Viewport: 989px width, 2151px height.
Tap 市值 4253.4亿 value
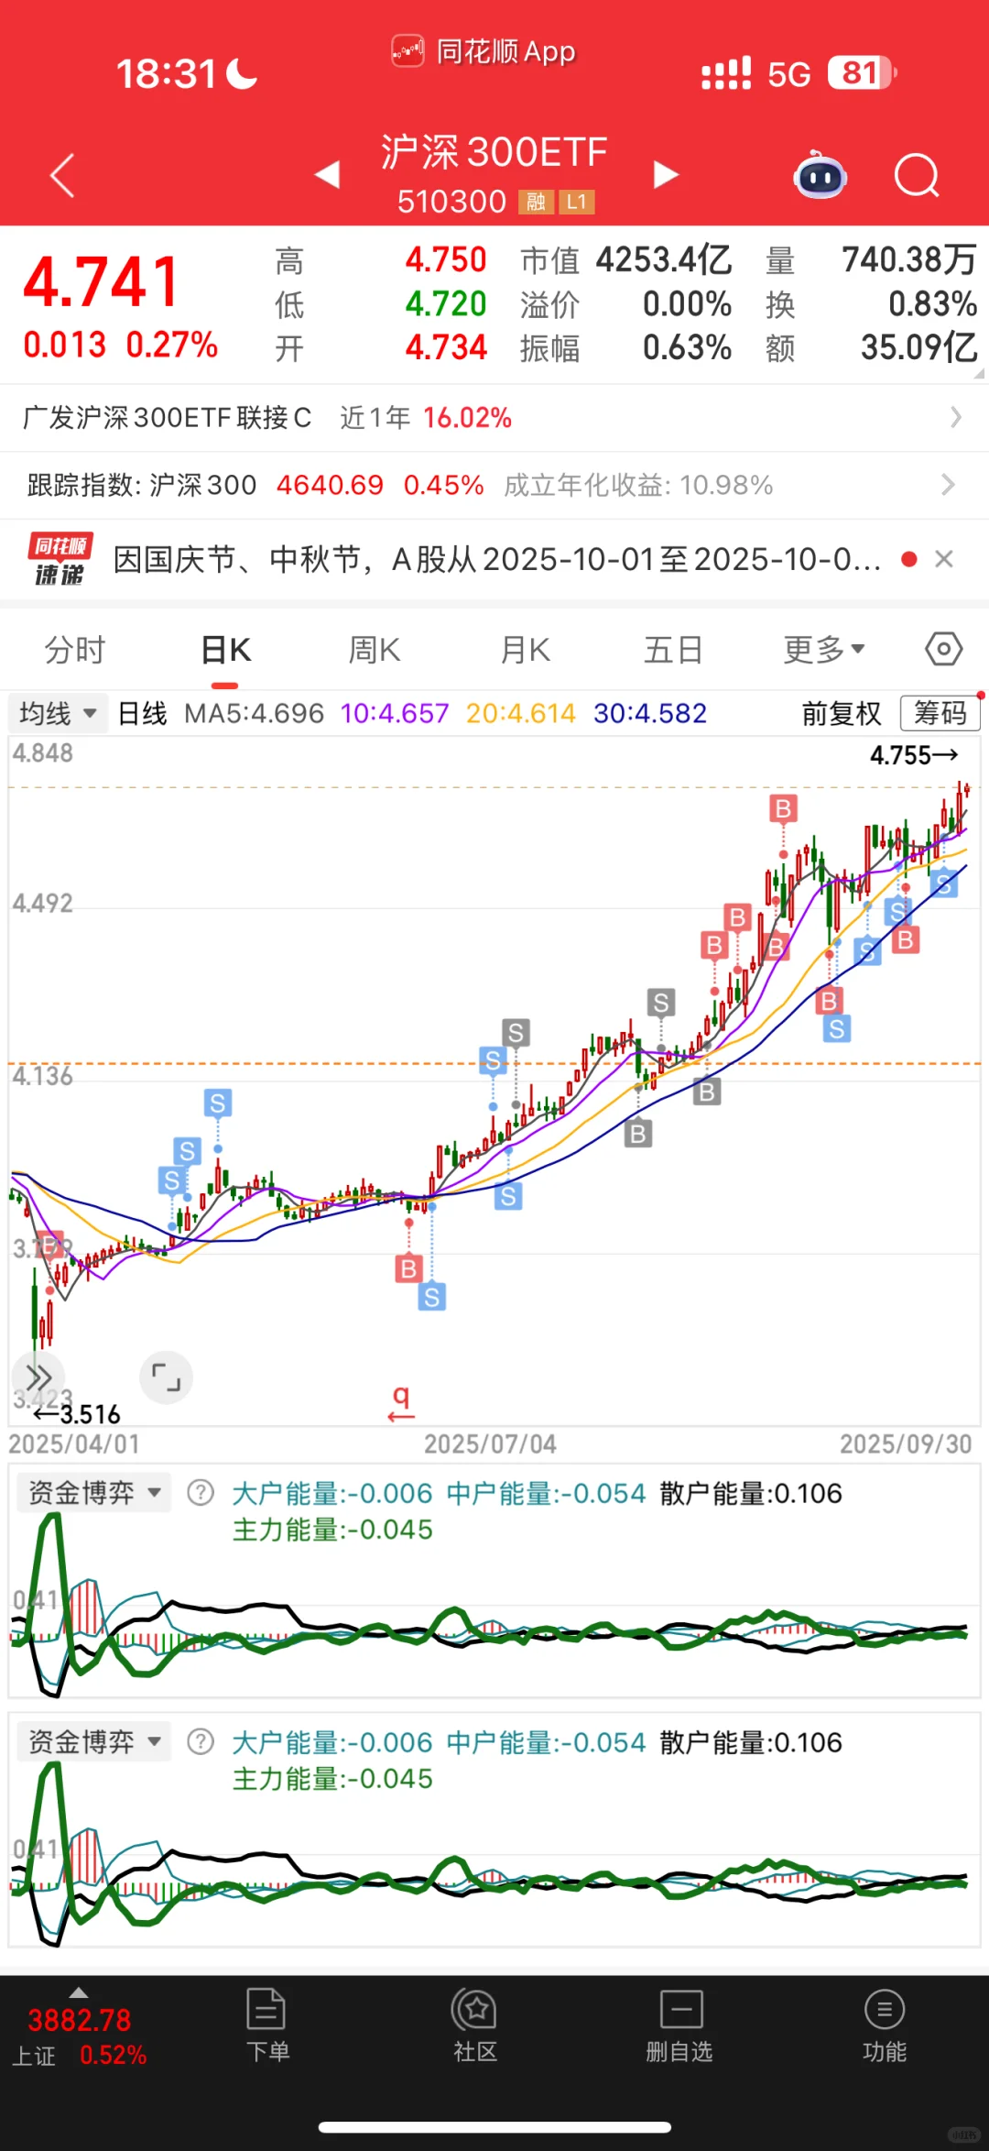[663, 260]
